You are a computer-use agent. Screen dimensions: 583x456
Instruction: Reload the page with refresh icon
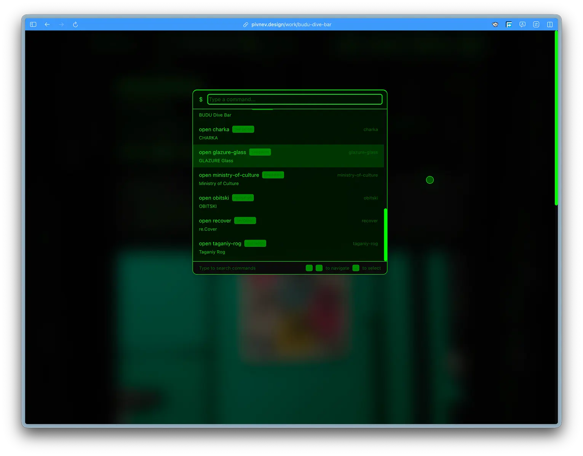coord(75,24)
